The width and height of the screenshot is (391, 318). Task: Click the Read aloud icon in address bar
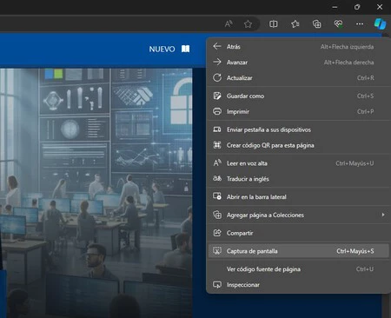tap(229, 23)
